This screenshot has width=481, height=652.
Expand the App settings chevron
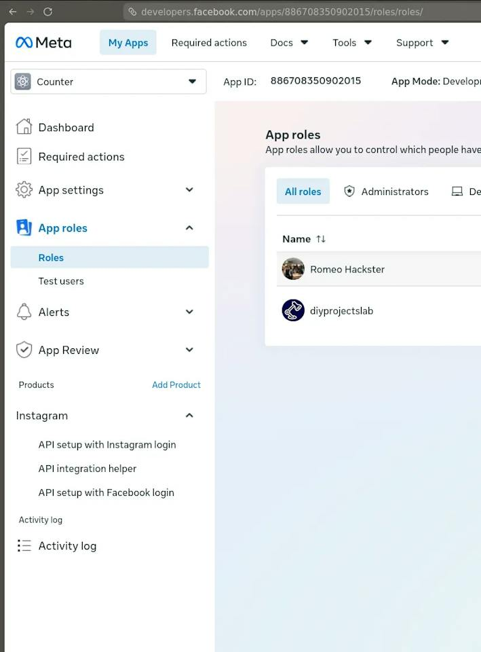pyautogui.click(x=189, y=189)
